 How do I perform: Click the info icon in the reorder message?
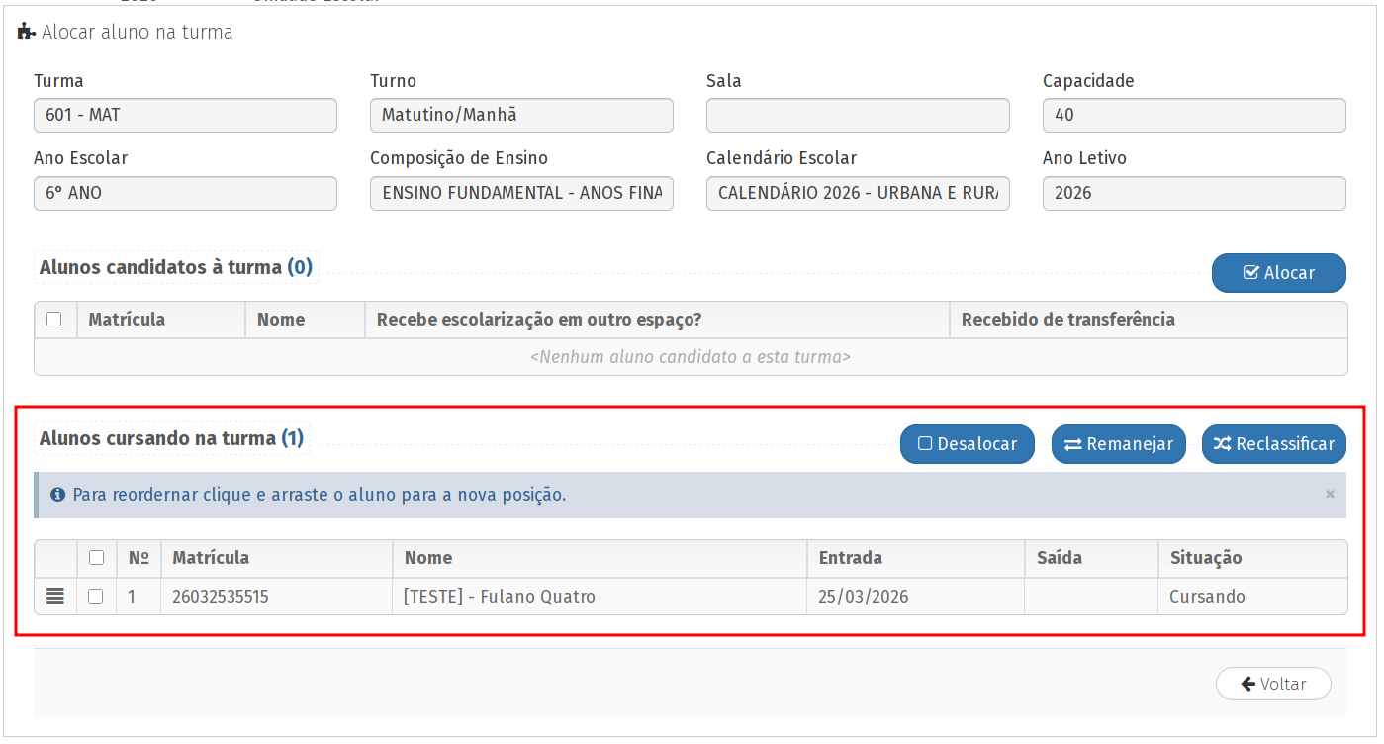[58, 495]
